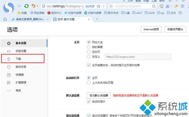Open the 查看 menu
Screen dimensions: 189x117
tap(138, 1)
